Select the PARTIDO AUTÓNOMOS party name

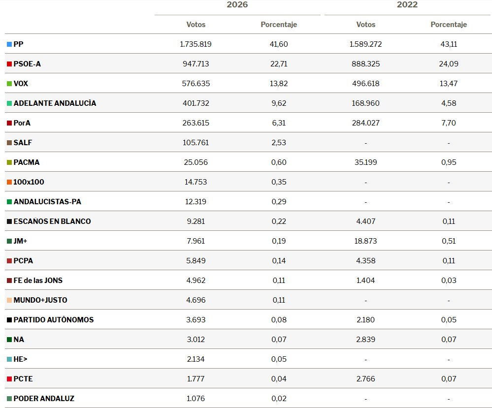54,320
